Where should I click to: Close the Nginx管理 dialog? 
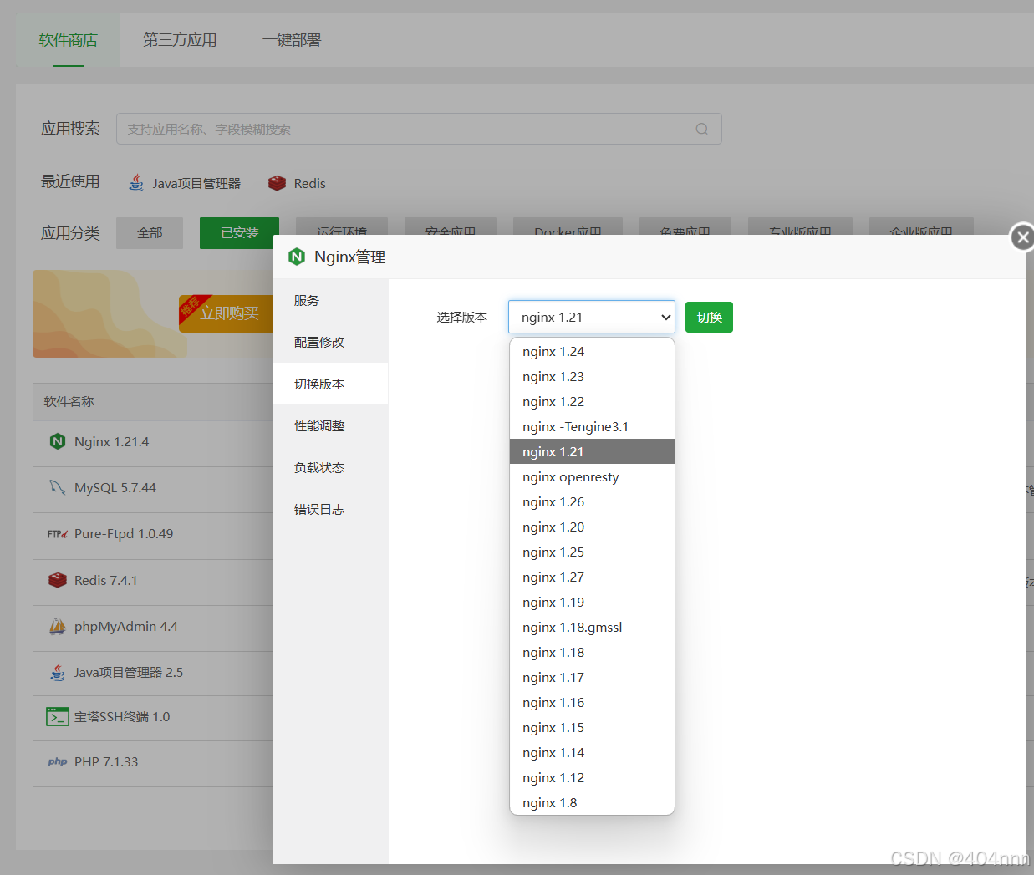coord(1022,237)
